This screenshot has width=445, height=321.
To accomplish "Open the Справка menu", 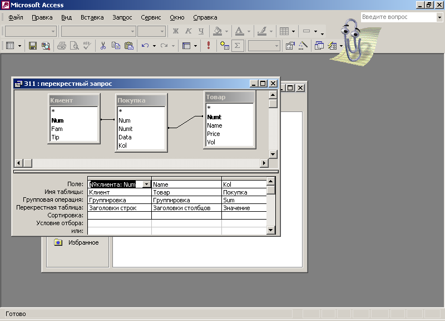I will click(205, 17).
